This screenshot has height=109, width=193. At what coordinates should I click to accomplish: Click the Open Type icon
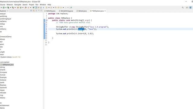[26, 8]
